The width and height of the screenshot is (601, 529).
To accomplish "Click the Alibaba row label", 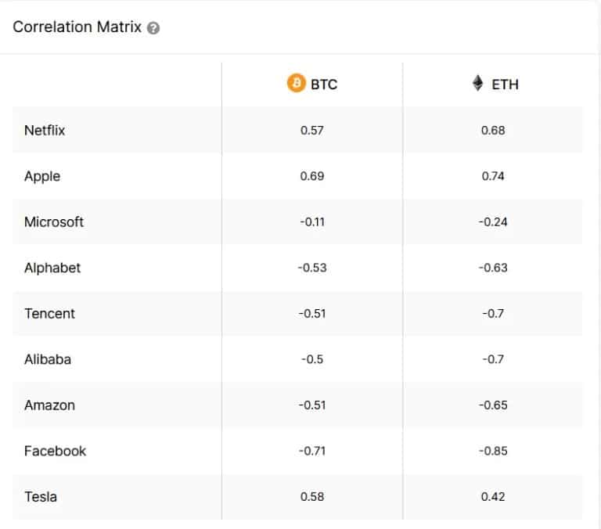I will click(x=48, y=359).
